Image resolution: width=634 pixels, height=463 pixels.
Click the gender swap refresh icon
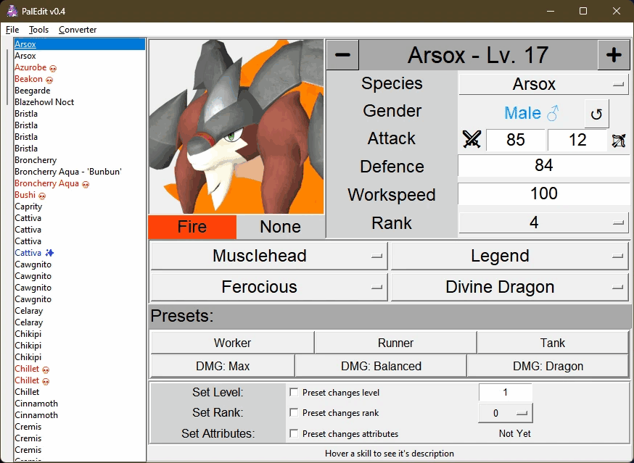click(x=596, y=114)
